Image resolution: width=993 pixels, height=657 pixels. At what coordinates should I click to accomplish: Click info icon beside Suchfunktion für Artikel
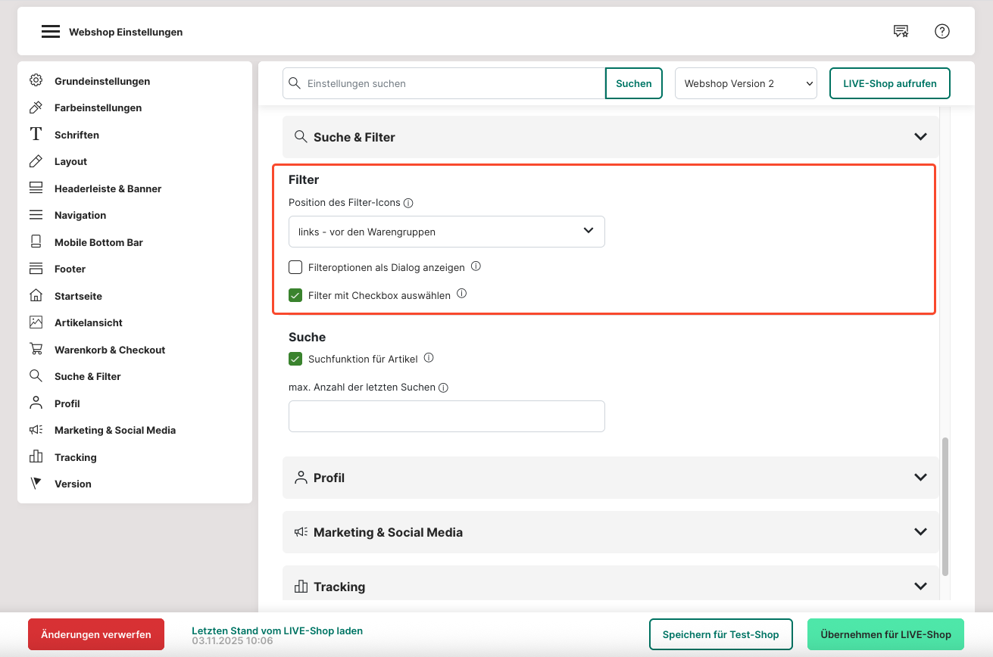click(x=429, y=358)
